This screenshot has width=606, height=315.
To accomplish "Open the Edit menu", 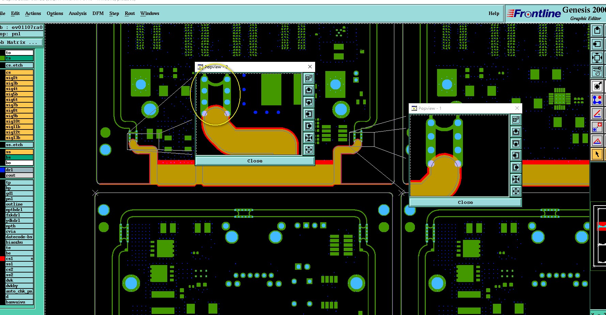I will [15, 14].
